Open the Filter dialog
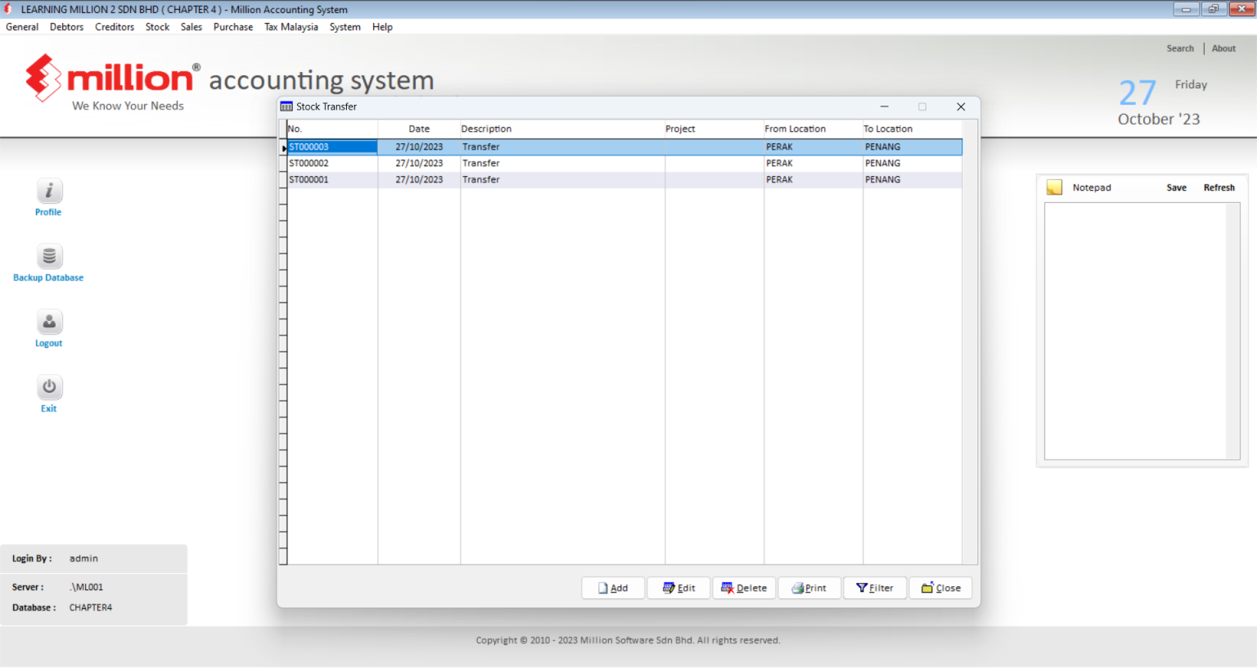 (875, 588)
